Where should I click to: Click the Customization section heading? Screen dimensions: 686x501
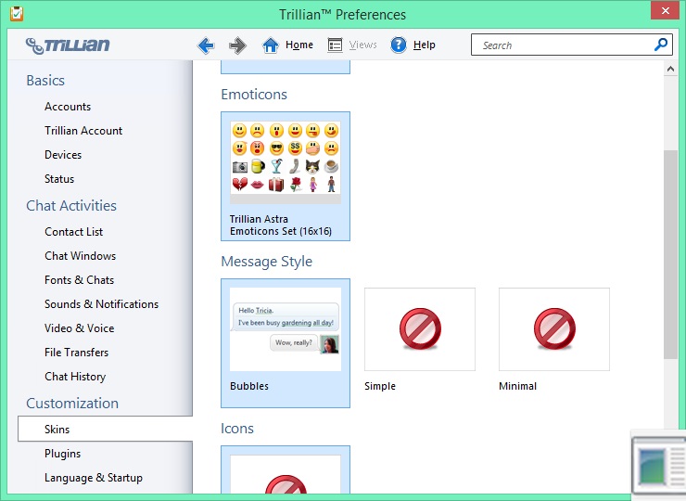click(x=72, y=403)
